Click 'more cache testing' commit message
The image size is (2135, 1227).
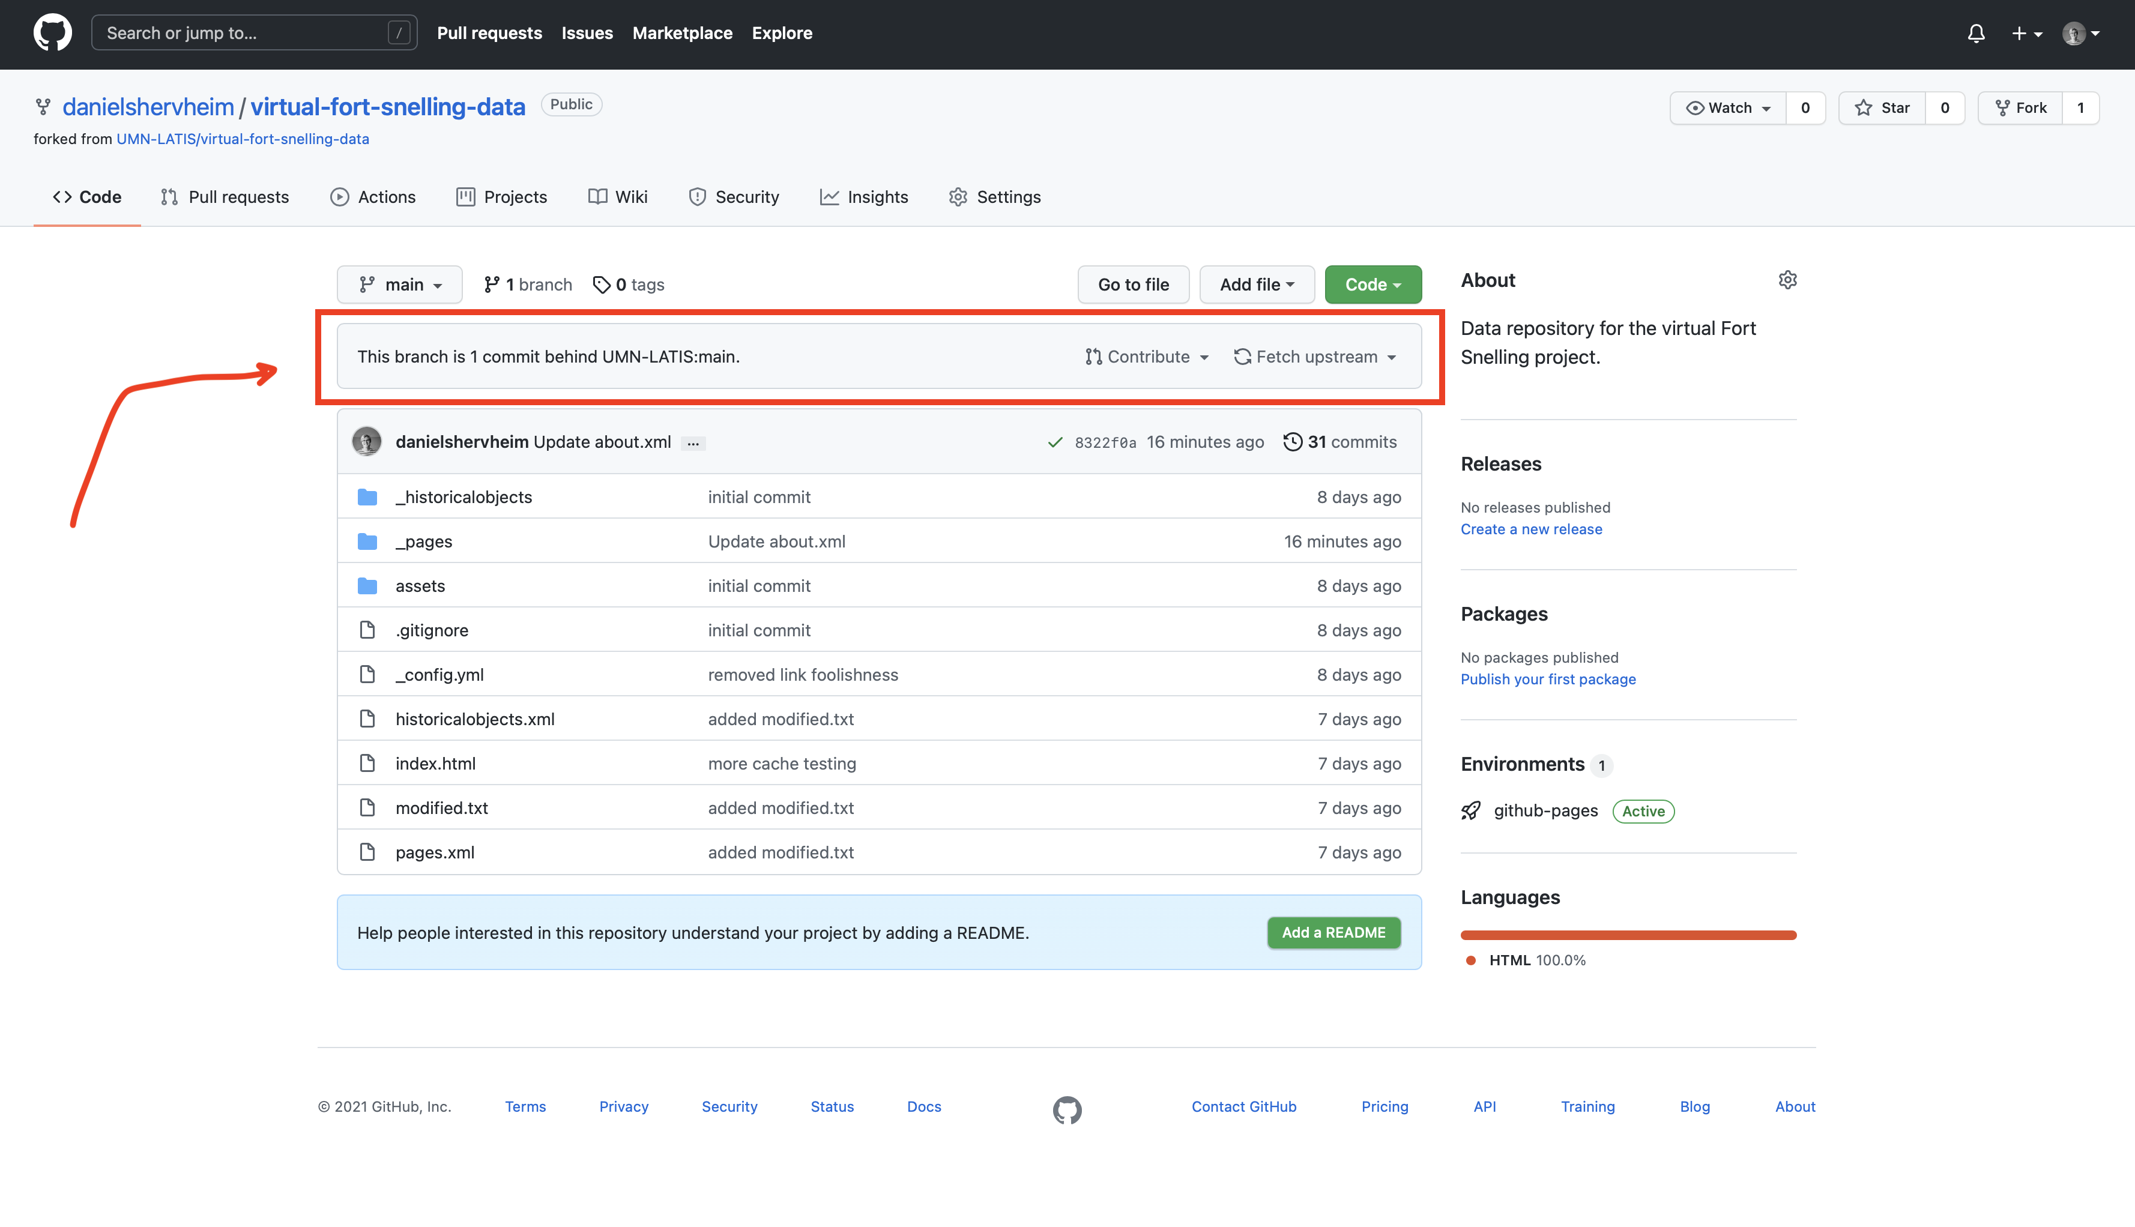781,764
